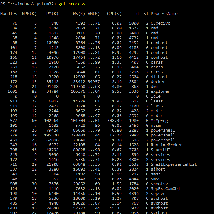Click dwm PM value 91688
This screenshot has width=214, height=214.
coord(53,87)
